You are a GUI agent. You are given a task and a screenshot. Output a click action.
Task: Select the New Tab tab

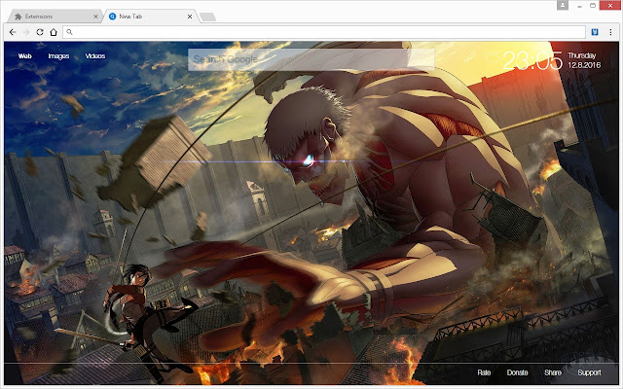tap(149, 17)
